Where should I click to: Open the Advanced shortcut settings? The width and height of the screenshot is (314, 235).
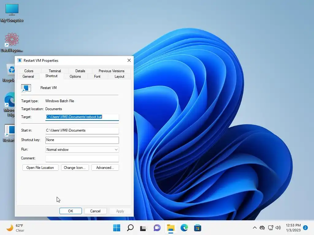[105, 168]
